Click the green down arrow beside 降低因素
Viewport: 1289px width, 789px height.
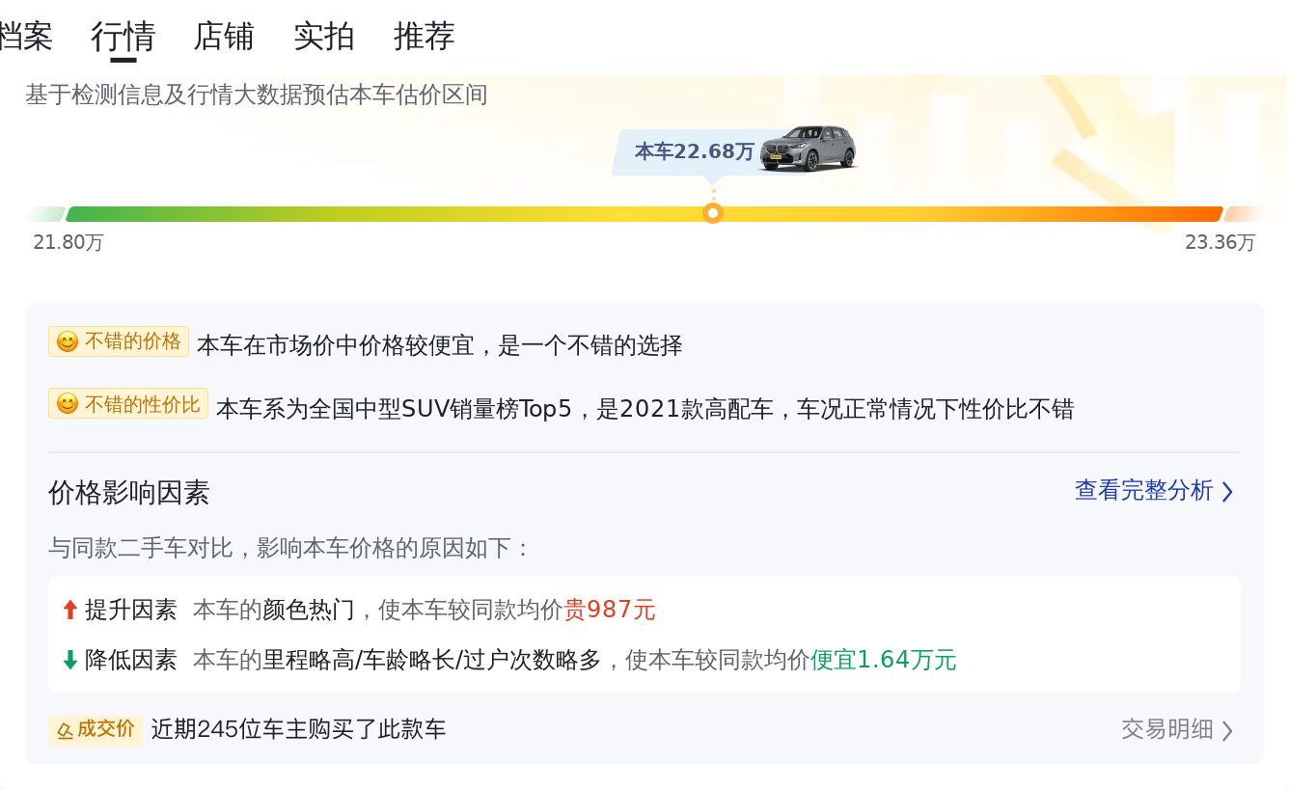69,660
